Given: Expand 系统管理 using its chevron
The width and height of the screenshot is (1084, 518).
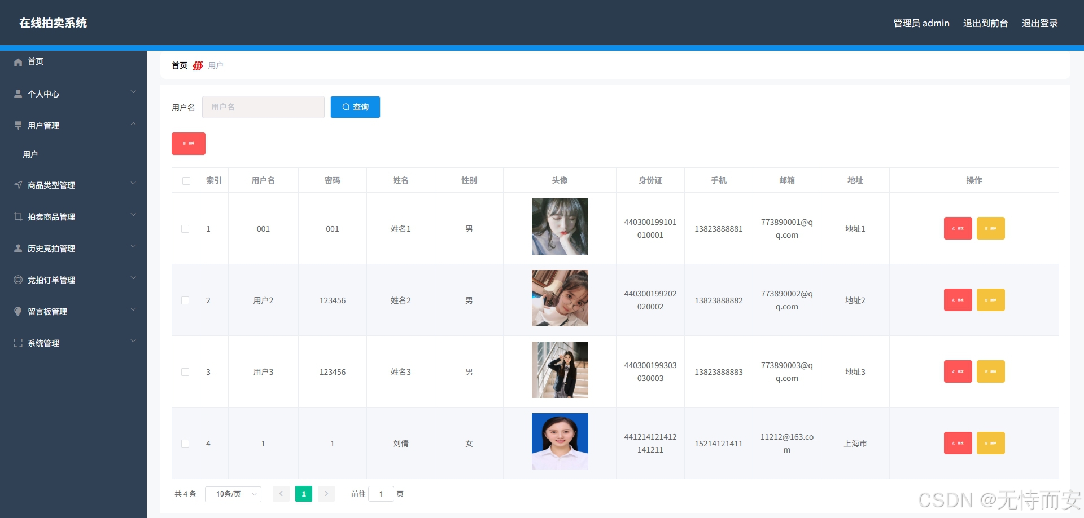Looking at the screenshot, I should [x=133, y=341].
